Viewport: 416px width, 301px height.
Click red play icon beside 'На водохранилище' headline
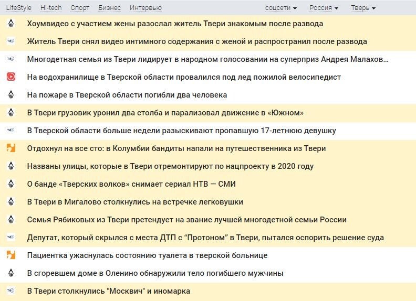(11, 77)
